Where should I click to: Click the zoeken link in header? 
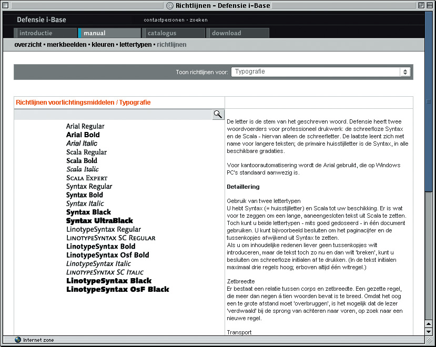pos(198,20)
